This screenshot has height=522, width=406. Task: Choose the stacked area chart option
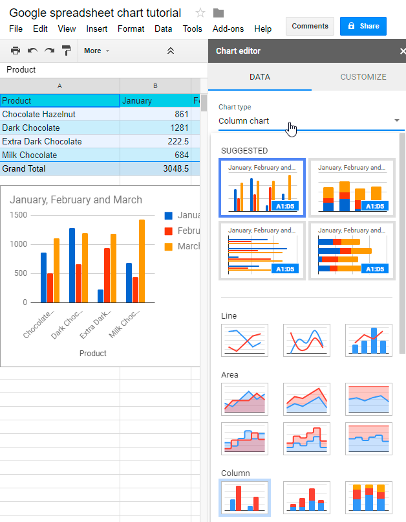(x=306, y=399)
